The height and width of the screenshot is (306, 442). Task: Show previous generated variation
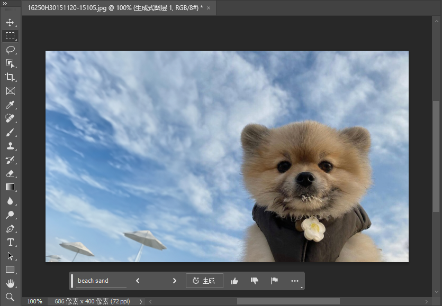[138, 281]
